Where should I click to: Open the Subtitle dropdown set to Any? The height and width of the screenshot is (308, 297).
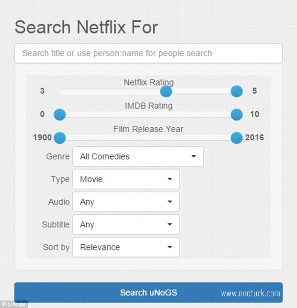126,225
